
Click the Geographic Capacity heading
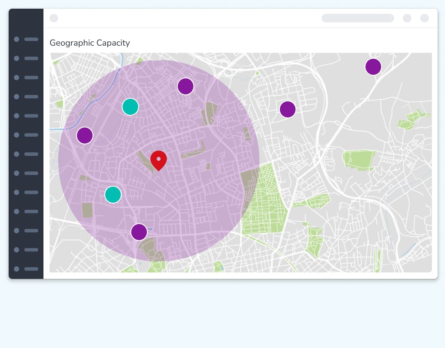[x=90, y=43]
